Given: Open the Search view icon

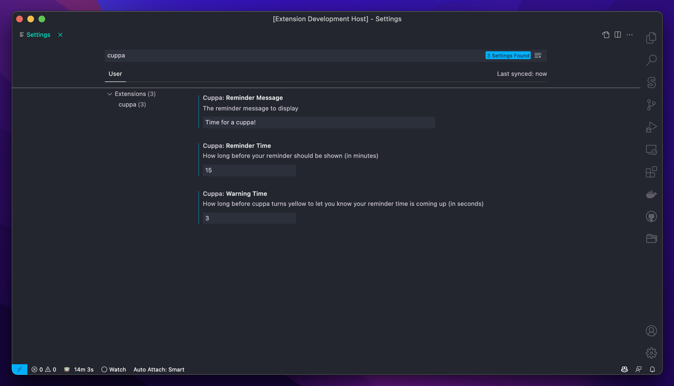Looking at the screenshot, I should tap(651, 60).
